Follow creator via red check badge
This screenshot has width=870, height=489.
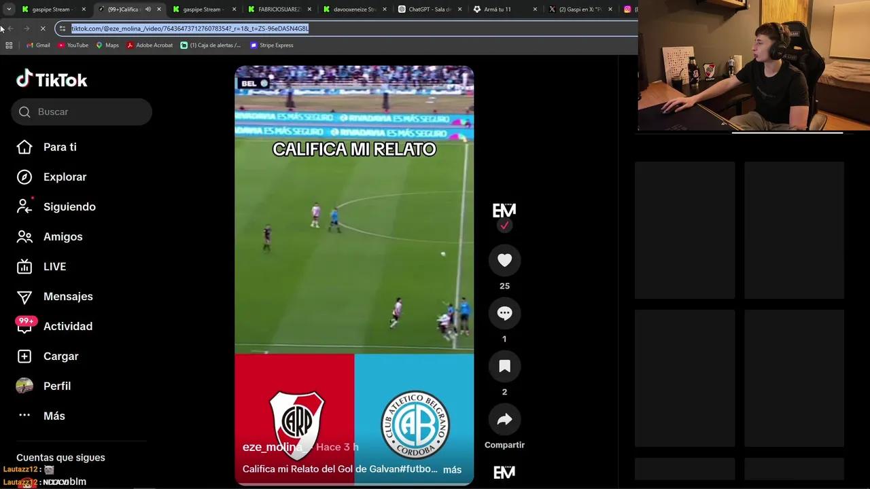click(x=504, y=225)
